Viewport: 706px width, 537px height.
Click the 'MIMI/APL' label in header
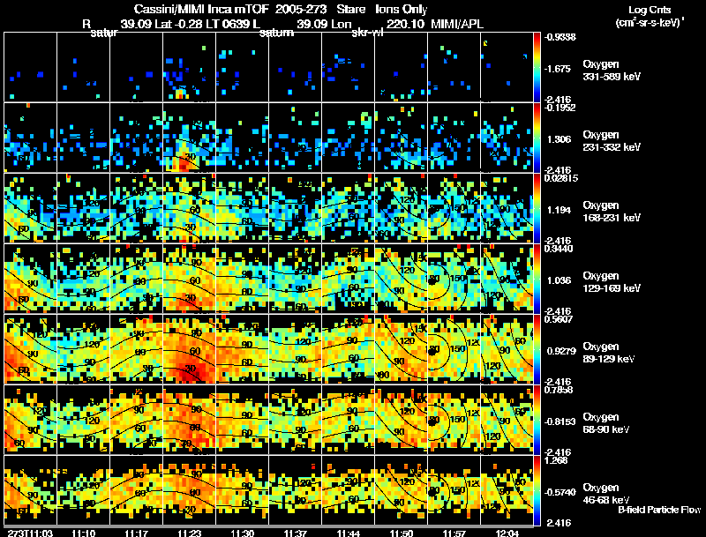tap(457, 24)
